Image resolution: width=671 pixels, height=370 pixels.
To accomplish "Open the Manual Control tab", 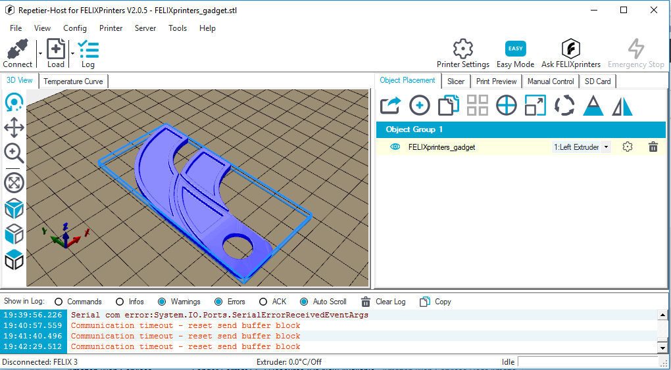I will (x=551, y=81).
